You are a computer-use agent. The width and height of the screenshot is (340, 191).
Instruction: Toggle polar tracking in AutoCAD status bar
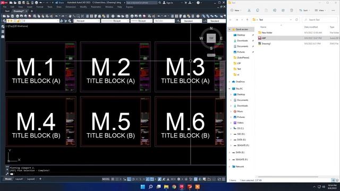(133, 179)
